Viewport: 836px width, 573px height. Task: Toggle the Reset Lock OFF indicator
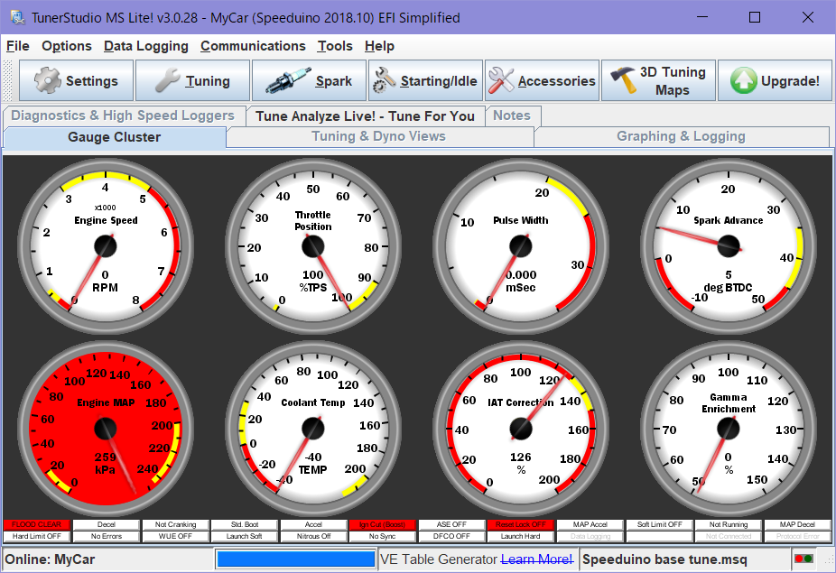coord(522,523)
